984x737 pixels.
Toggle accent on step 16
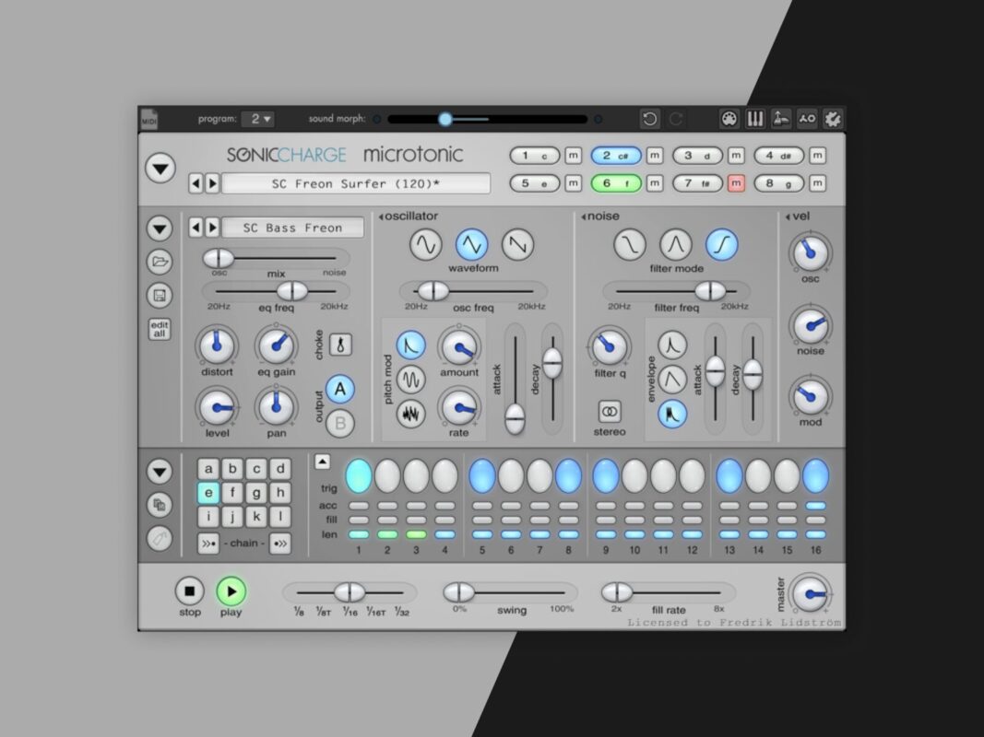(816, 506)
